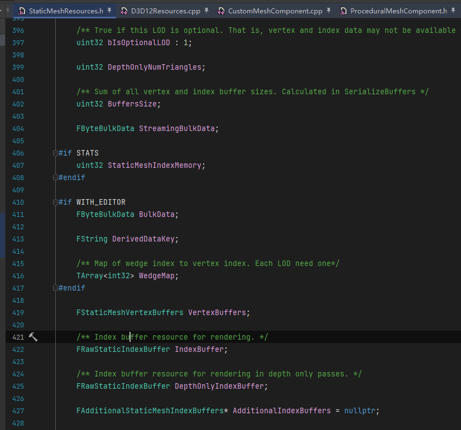Viewport: 461px width, 430px height.
Task: Open the hammer quick-action icon on line 421
Action: [33, 337]
